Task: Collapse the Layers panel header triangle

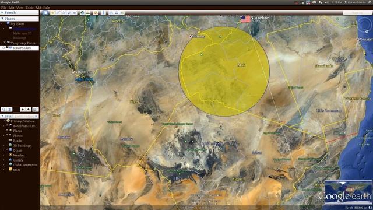Action: click(x=2, y=116)
